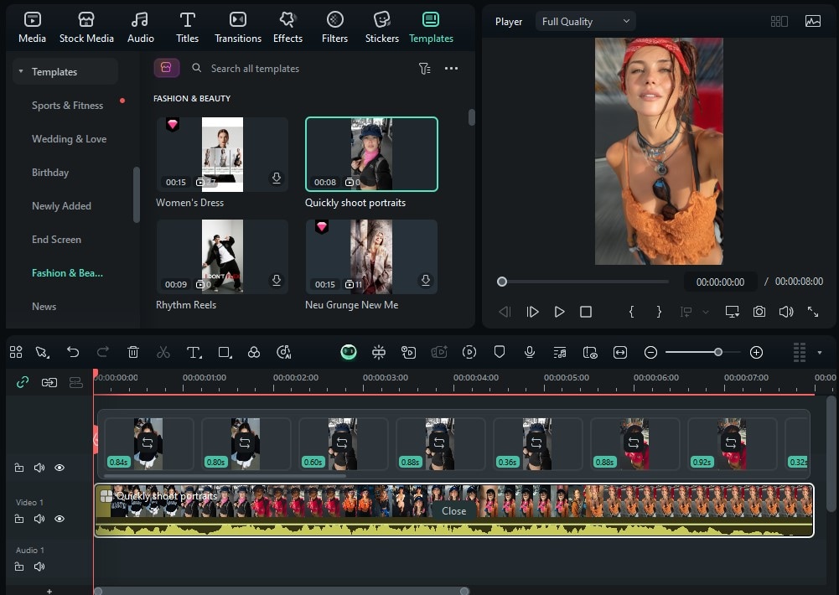Open the three-dot more options menu
The height and width of the screenshot is (595, 839).
(x=451, y=69)
